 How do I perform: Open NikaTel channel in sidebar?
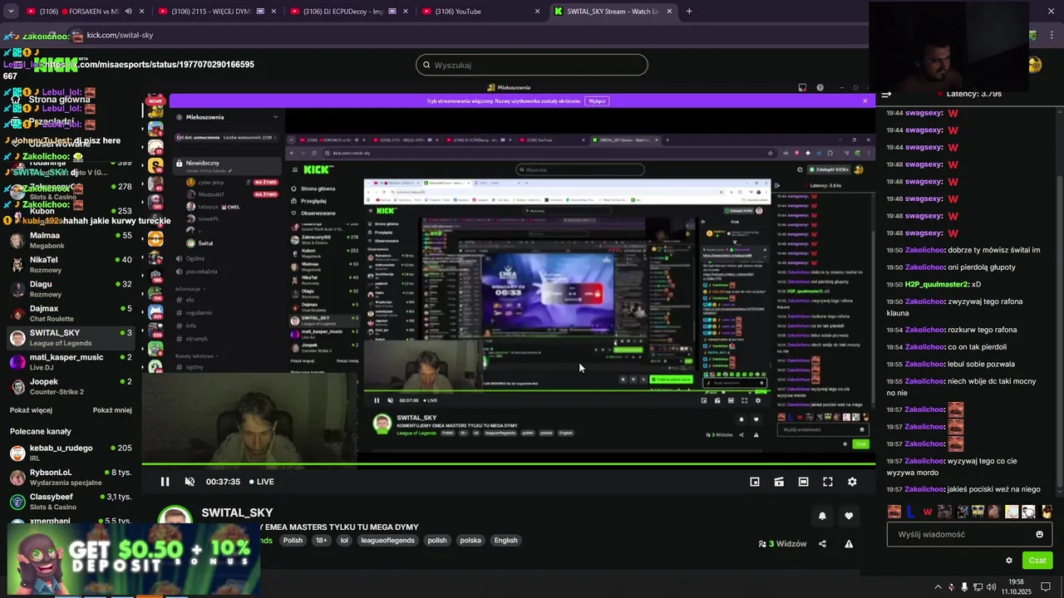(71, 265)
